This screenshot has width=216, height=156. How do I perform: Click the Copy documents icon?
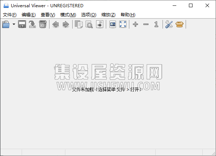tap(79, 24)
